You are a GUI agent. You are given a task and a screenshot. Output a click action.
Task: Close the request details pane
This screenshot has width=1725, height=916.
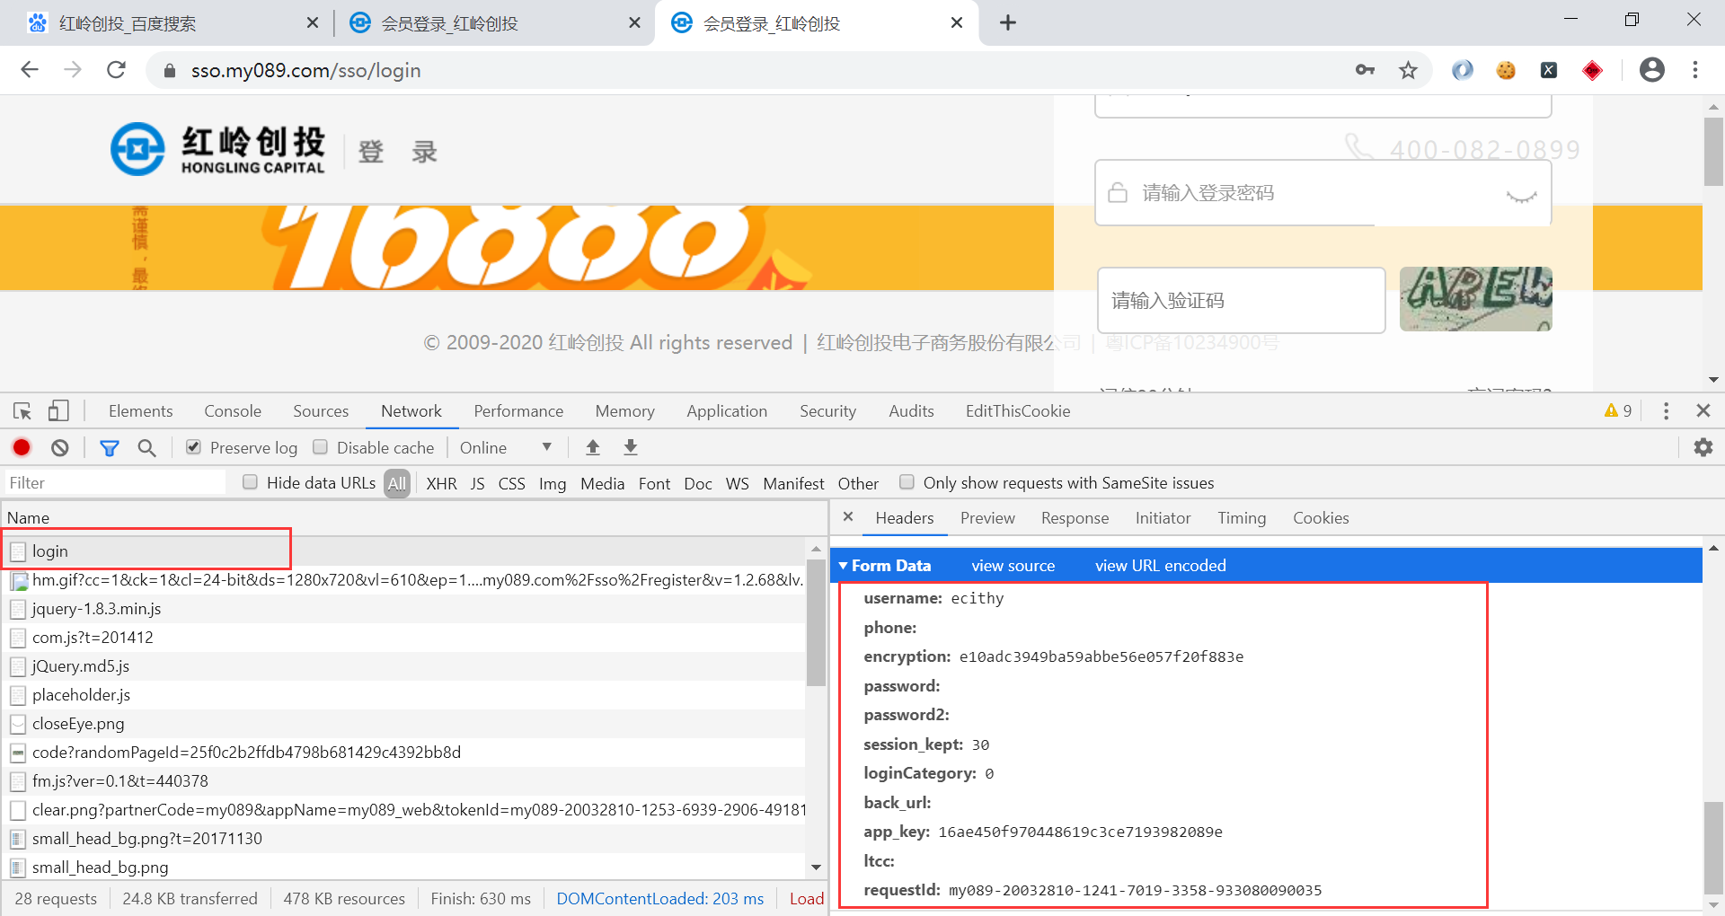847,517
